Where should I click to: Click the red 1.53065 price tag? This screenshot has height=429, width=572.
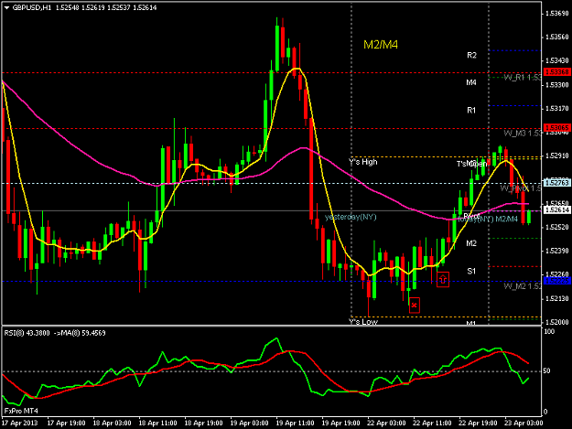pos(556,128)
